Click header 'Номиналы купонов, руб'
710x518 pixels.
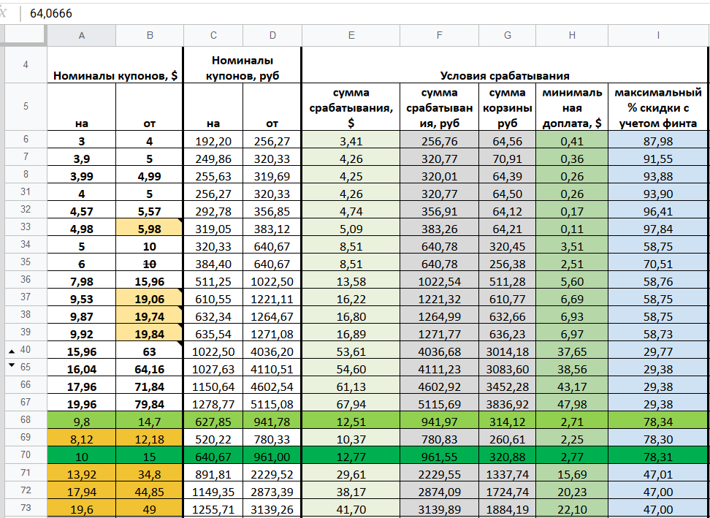coord(243,65)
